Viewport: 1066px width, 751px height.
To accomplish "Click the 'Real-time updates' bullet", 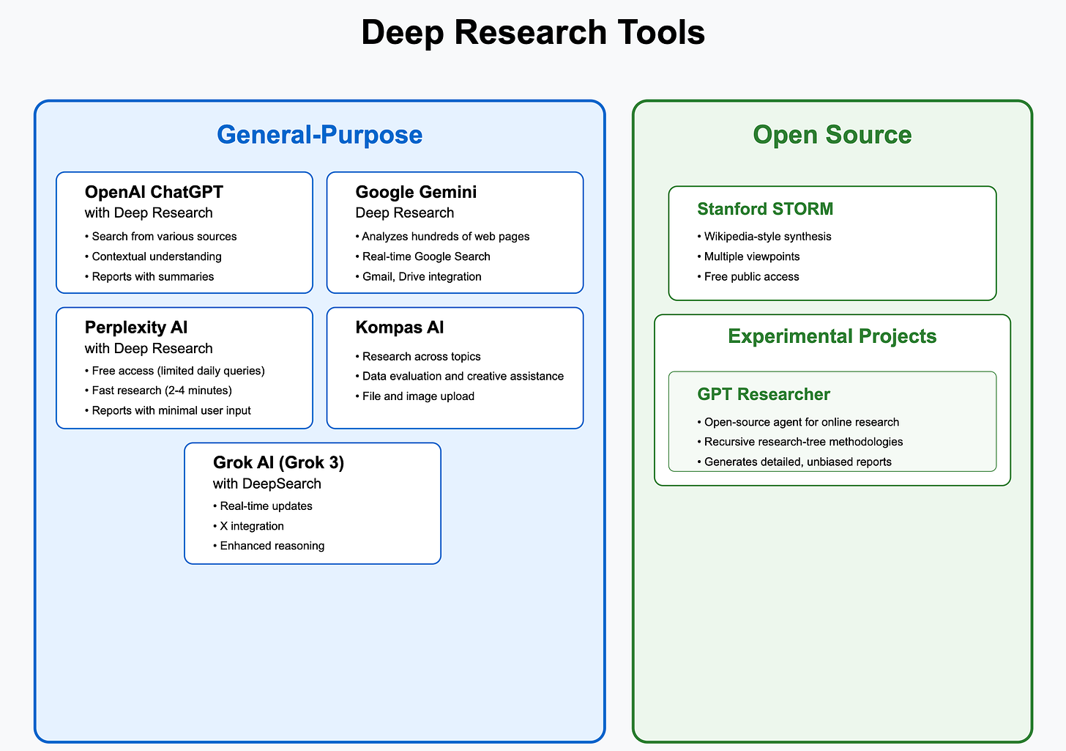I will click(263, 506).
